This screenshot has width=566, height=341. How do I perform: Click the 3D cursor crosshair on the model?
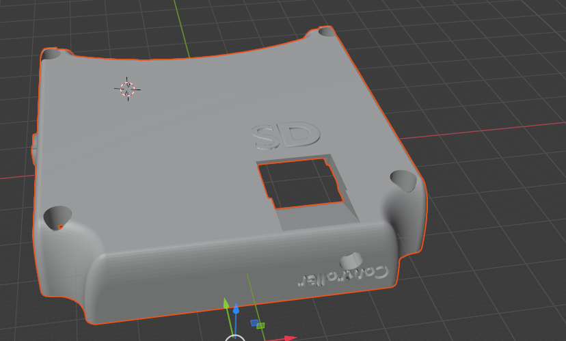[127, 89]
